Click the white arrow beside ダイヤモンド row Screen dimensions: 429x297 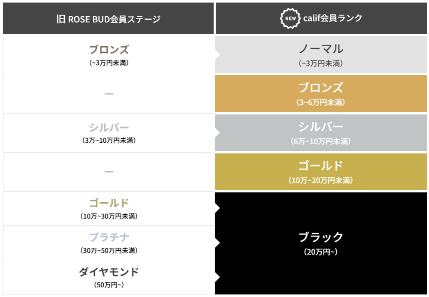(217, 277)
